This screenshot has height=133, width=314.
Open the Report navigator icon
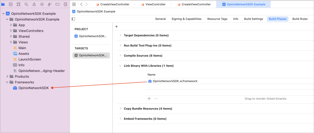pos(65,4)
